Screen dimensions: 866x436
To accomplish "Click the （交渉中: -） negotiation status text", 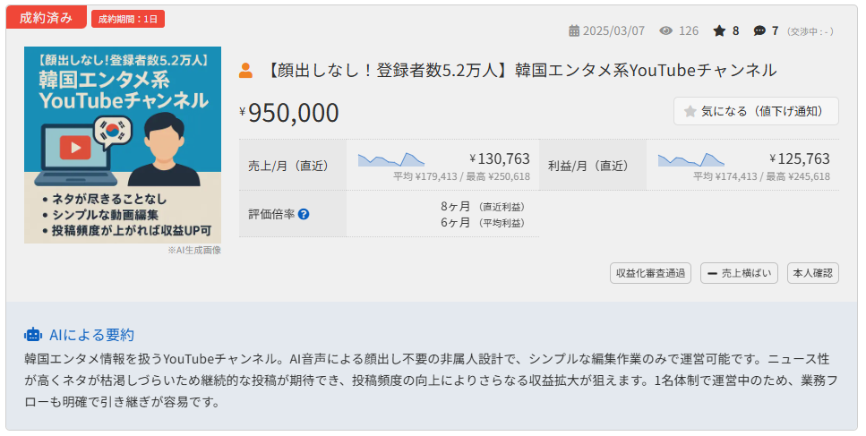I will (810, 31).
